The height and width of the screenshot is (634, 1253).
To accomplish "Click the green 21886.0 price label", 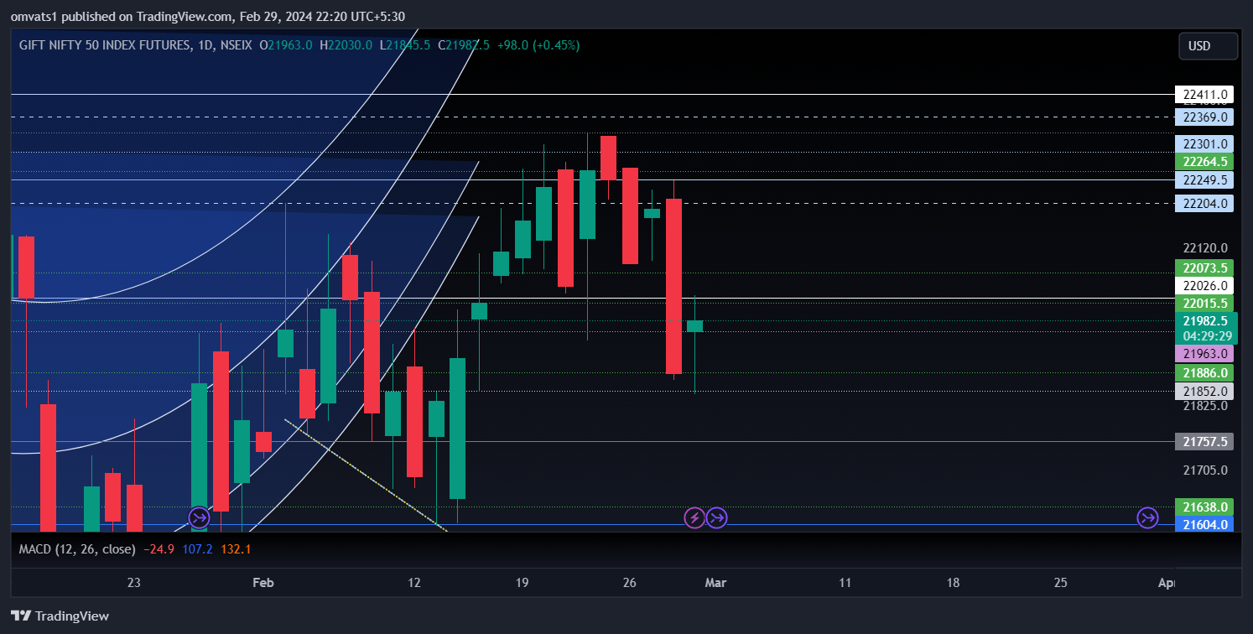I will [1204, 373].
